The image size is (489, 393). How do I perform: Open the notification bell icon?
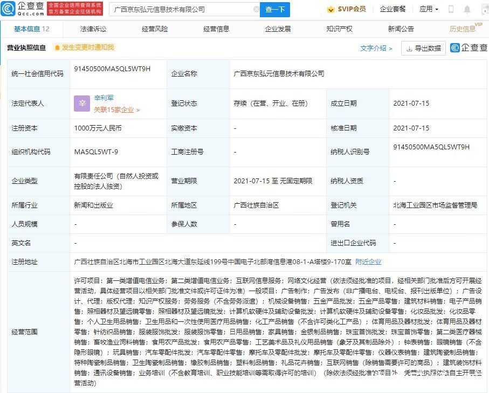tap(467, 9)
